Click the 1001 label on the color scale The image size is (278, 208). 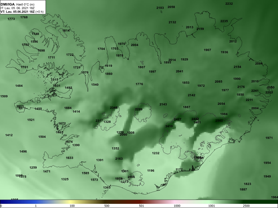pos(212,206)
